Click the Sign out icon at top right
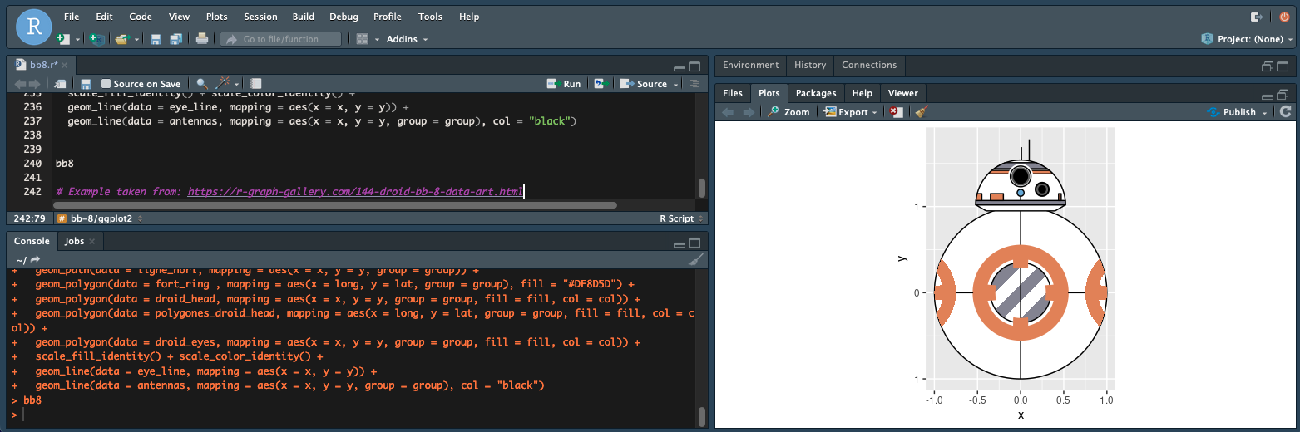1300x432 pixels. 1257,17
